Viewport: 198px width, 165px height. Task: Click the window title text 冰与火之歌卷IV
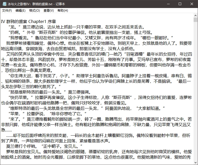[x=36, y=4]
